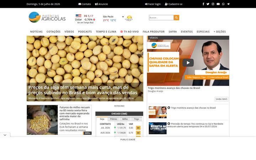The image size is (256, 160).
Task: Click the Notícias Agrícolas logo
Action: coord(47,17)
